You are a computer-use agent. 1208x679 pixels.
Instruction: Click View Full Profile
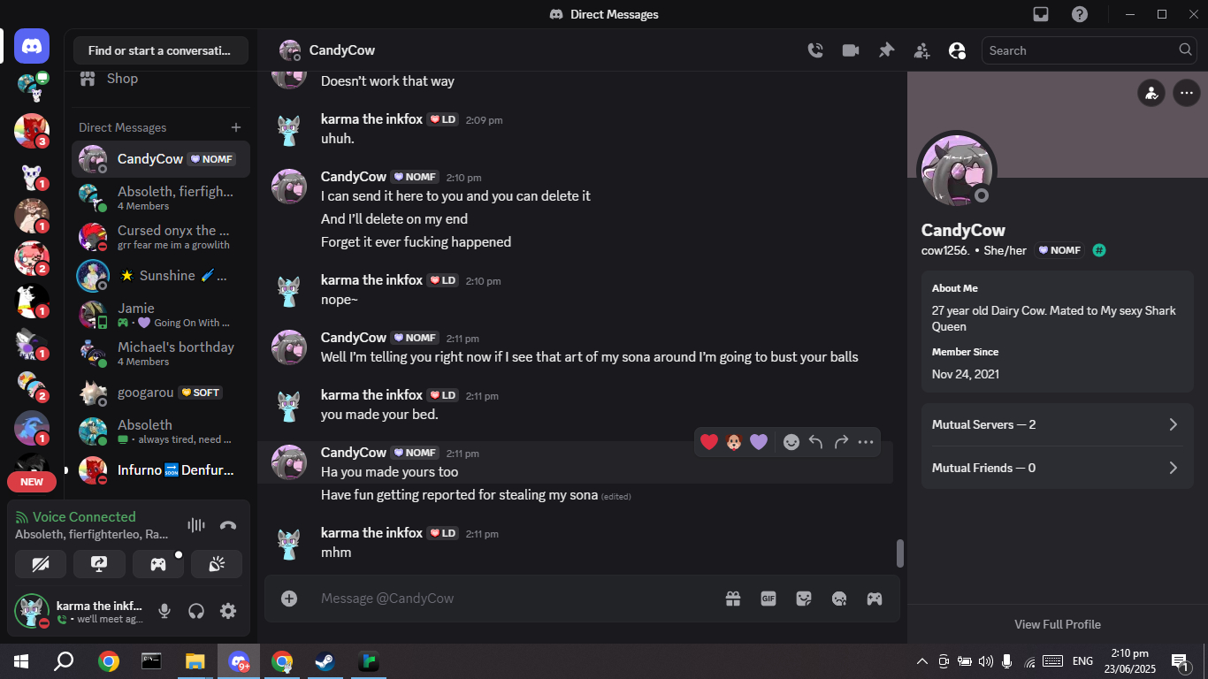[x=1057, y=624]
